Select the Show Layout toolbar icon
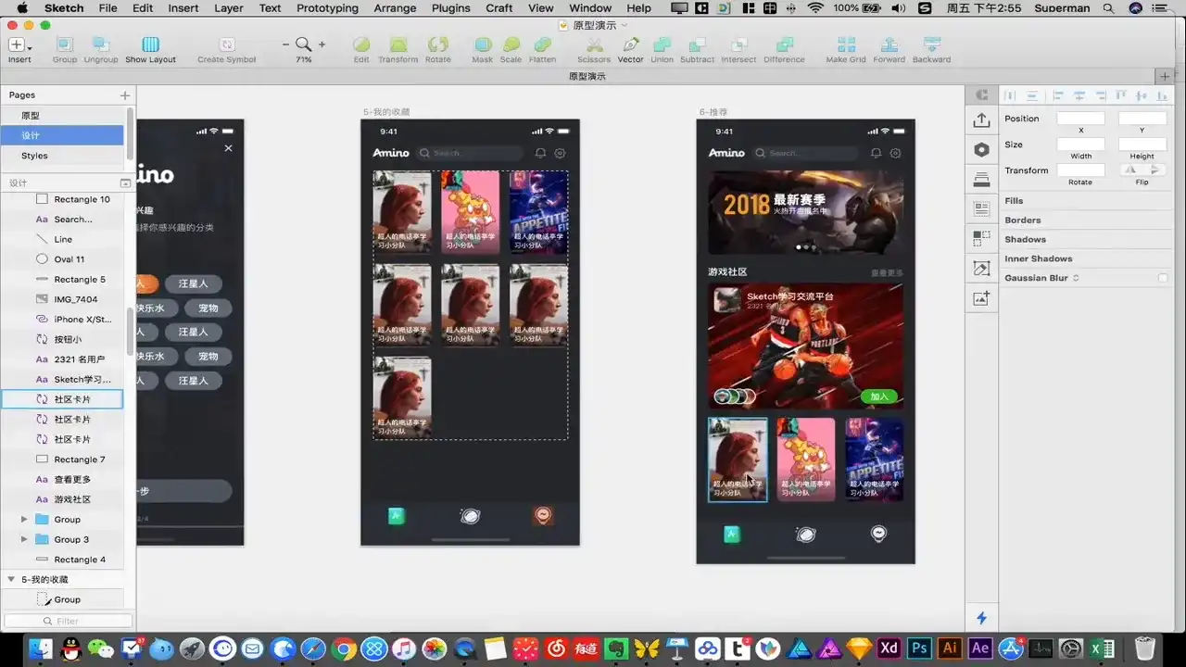 click(x=150, y=45)
